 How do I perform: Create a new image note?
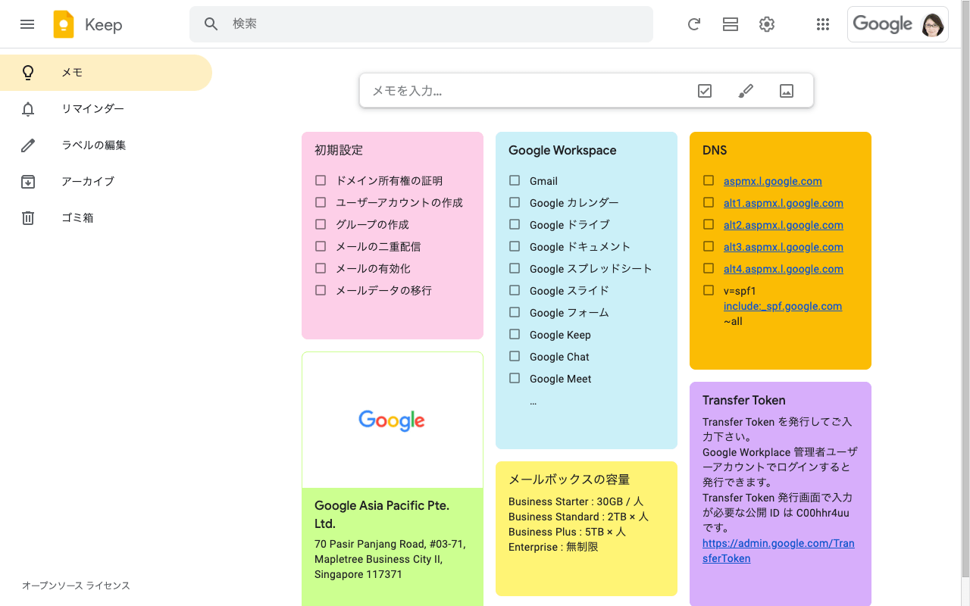[x=787, y=91]
